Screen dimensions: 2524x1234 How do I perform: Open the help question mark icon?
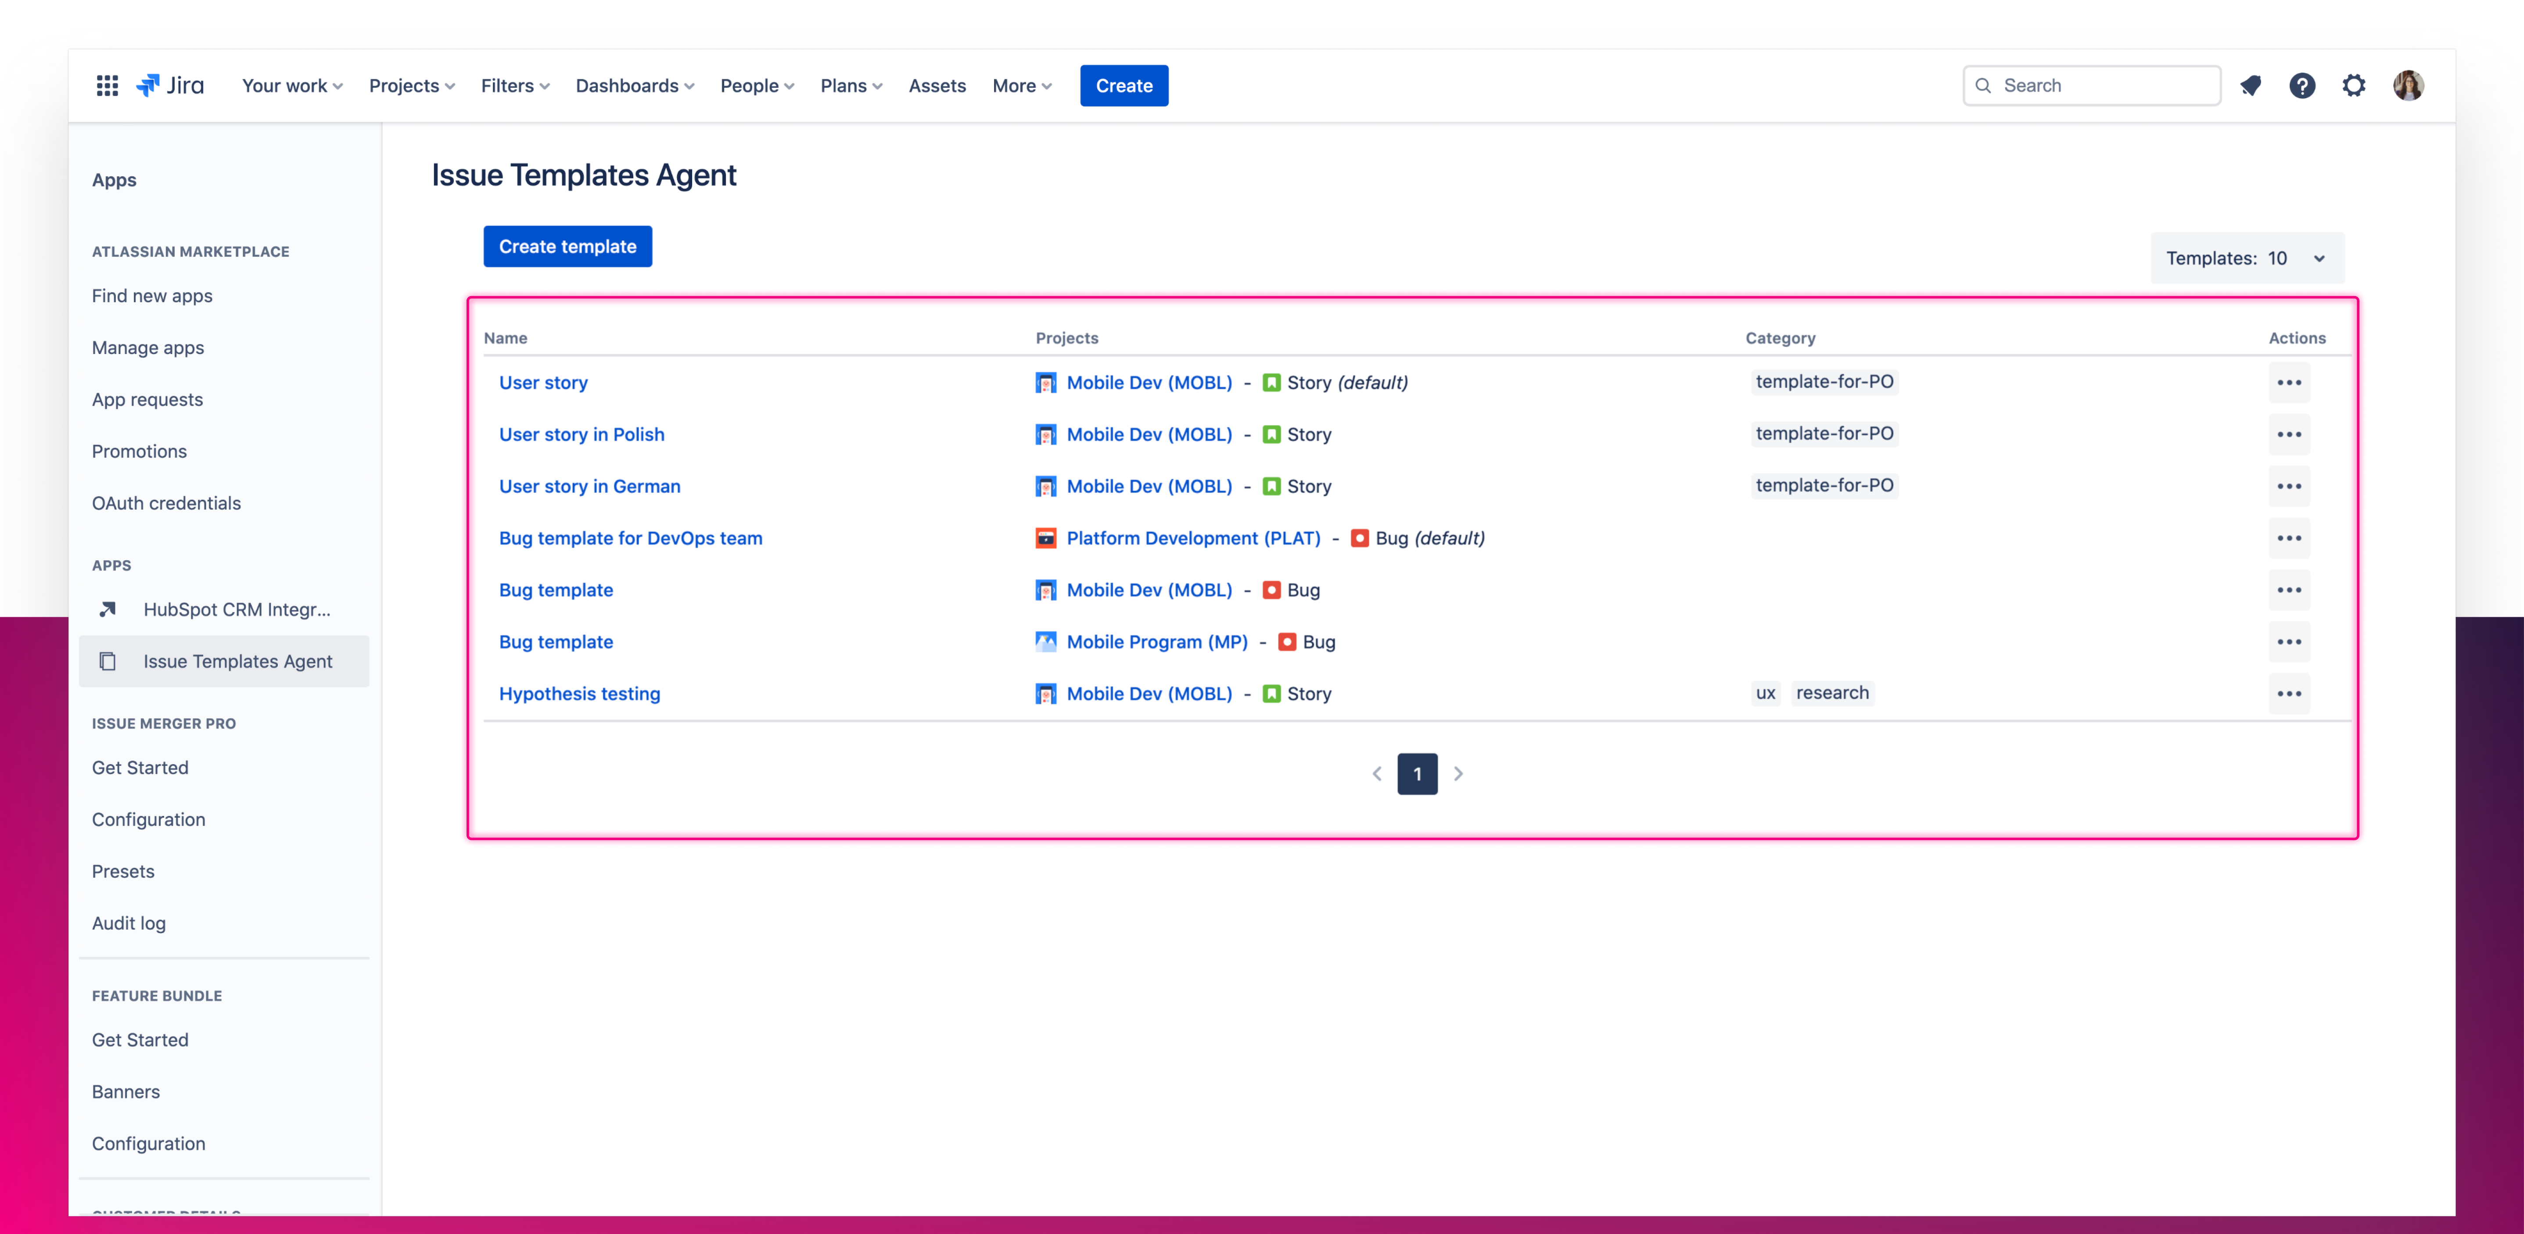tap(2302, 85)
